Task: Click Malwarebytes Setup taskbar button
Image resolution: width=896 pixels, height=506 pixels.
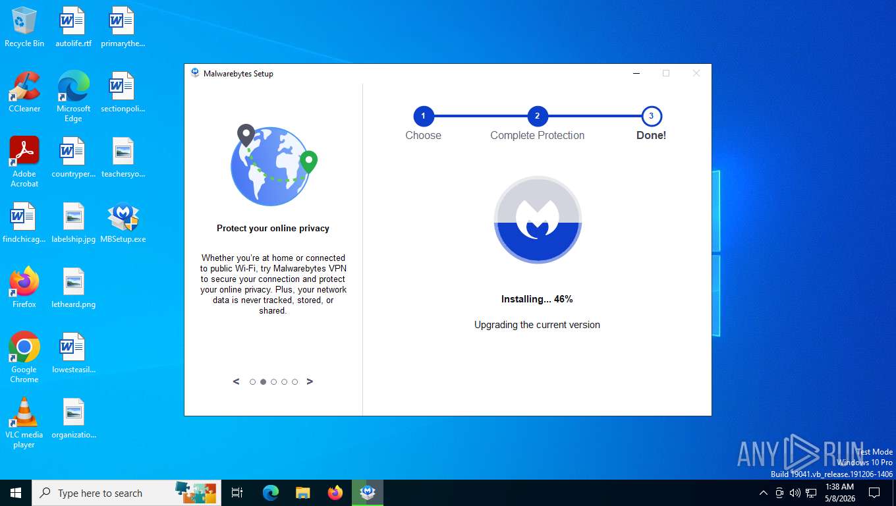Action: pos(368,493)
